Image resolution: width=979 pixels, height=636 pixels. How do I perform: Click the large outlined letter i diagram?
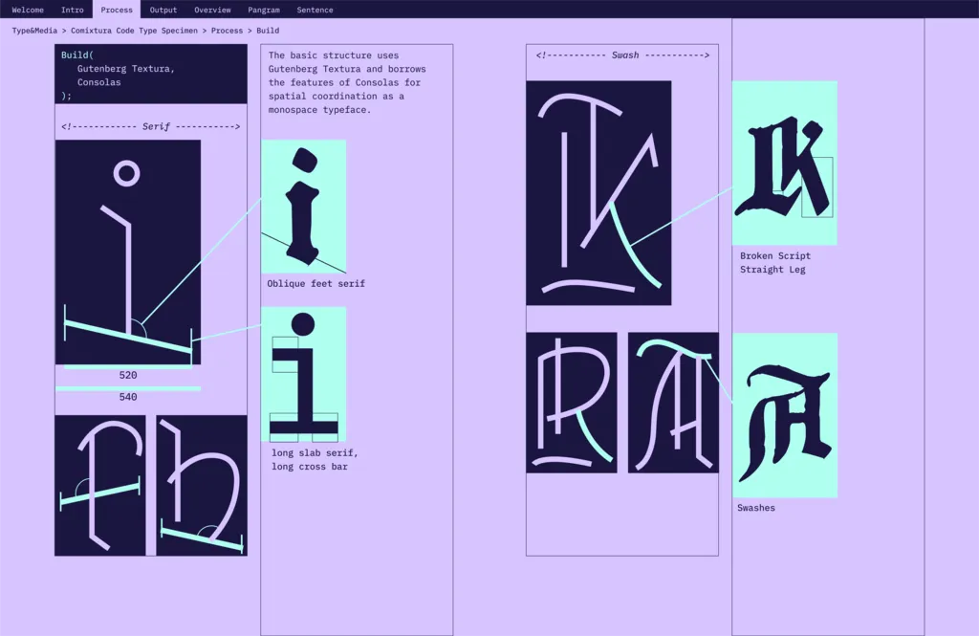coord(127,252)
